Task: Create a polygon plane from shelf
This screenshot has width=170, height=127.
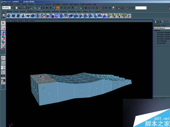Action: [x=28, y=16]
